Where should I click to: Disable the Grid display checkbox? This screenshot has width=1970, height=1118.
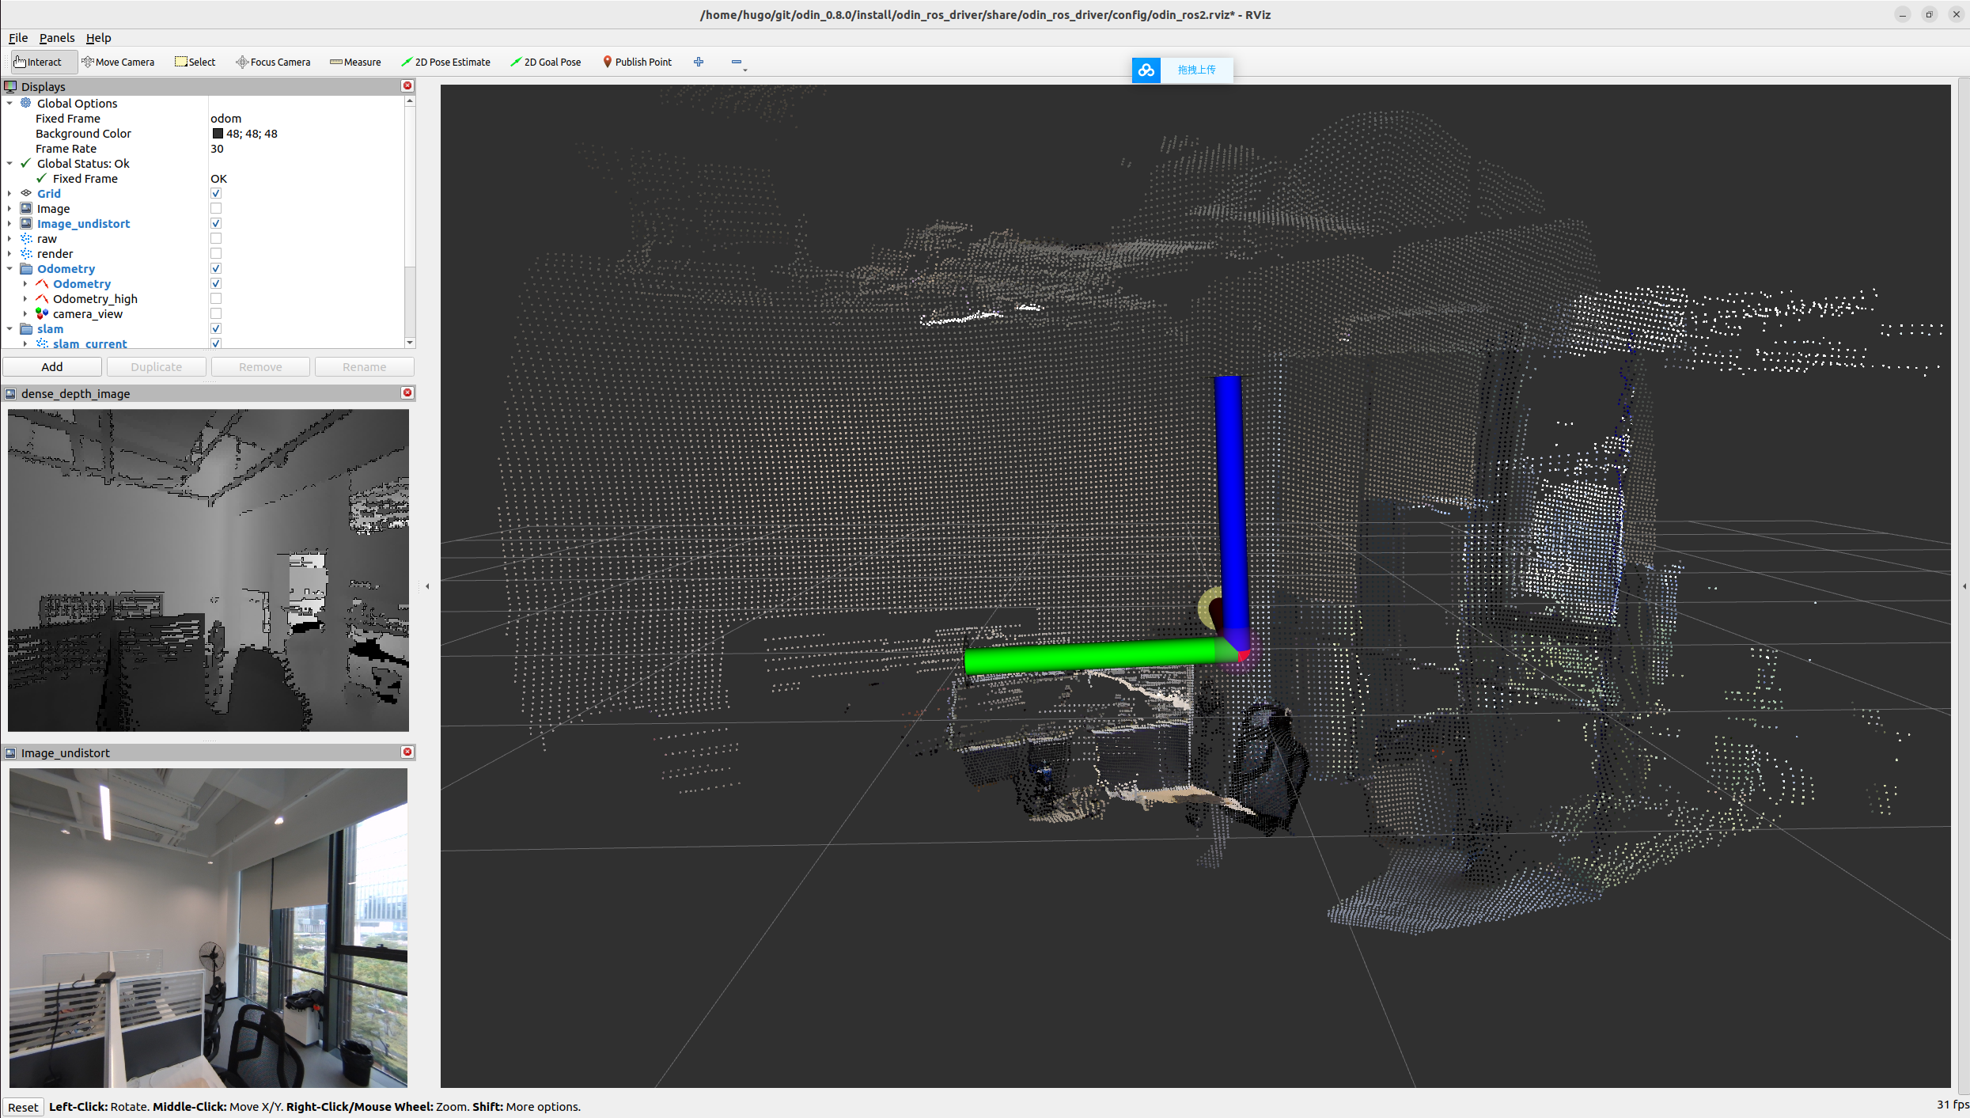(216, 194)
